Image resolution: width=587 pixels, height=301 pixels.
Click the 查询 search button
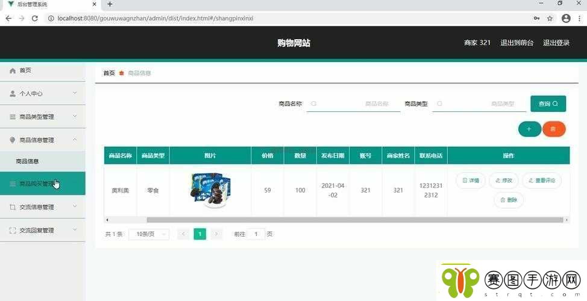click(548, 104)
